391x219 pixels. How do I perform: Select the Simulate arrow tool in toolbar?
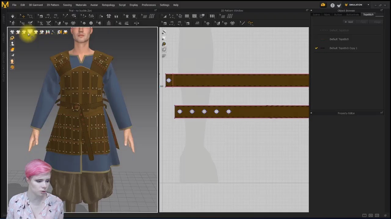13,16
